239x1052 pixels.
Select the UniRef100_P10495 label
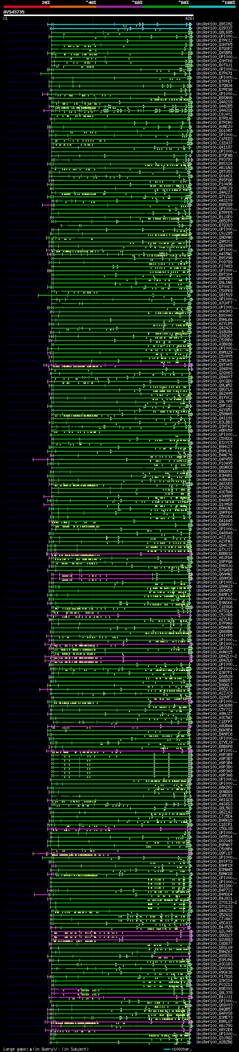tap(214, 463)
